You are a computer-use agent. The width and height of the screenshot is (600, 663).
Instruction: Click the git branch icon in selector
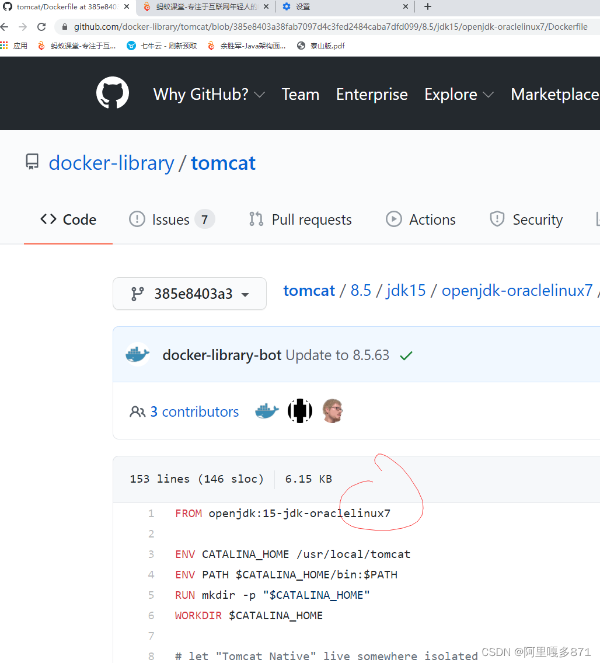tap(137, 294)
